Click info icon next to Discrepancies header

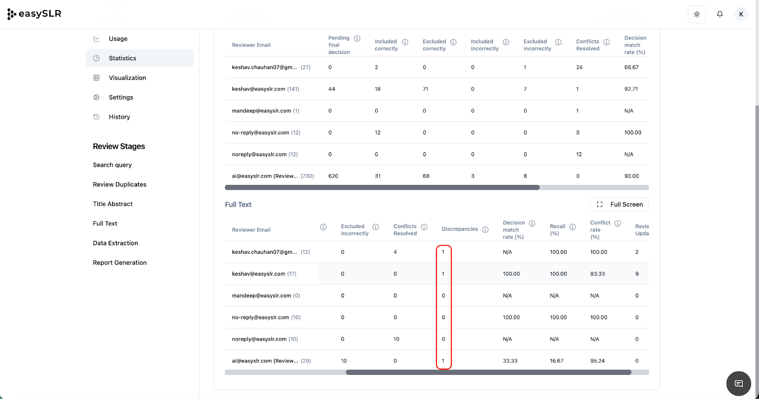pyautogui.click(x=485, y=230)
